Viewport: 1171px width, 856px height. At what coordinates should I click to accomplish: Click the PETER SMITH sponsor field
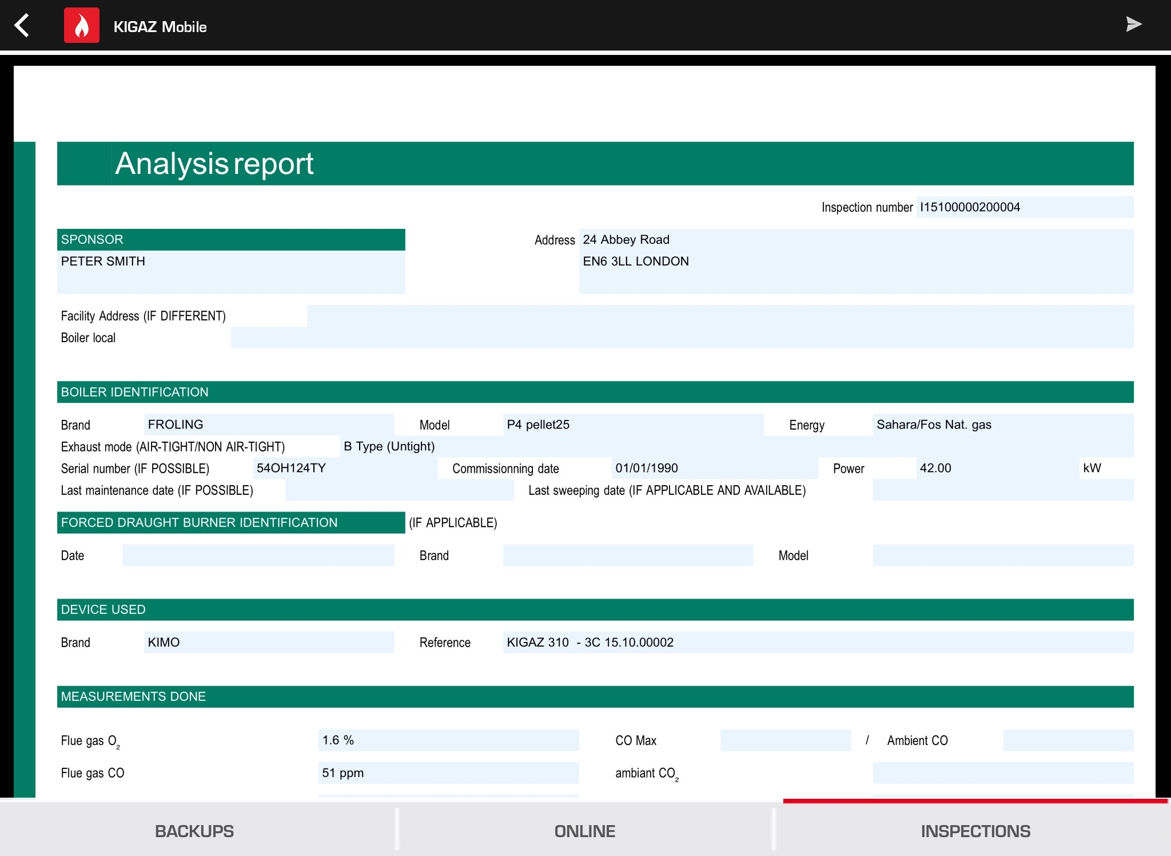pyautogui.click(x=231, y=272)
